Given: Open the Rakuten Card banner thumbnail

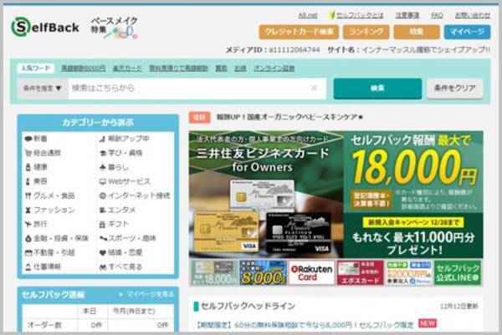Looking at the screenshot, I should [311, 272].
